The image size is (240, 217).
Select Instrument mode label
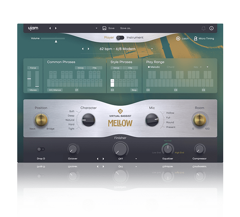(x=135, y=38)
